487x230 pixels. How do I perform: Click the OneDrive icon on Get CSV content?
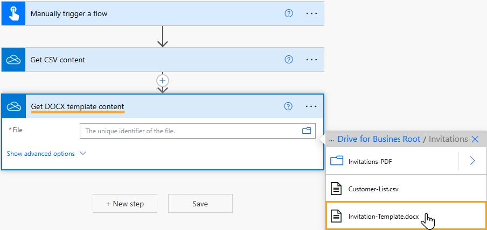pos(13,60)
